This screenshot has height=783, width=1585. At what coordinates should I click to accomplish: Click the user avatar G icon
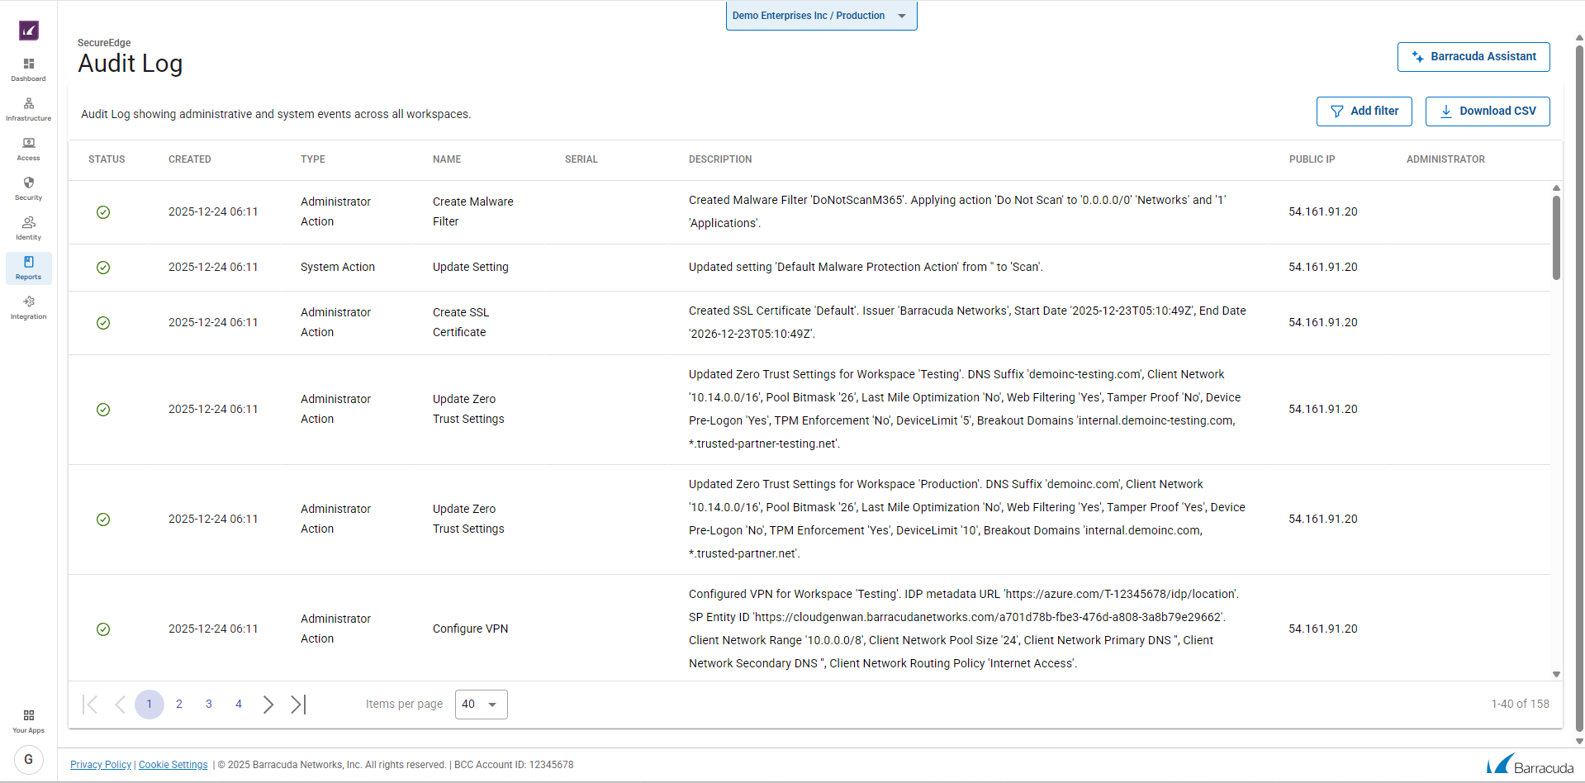point(29,760)
